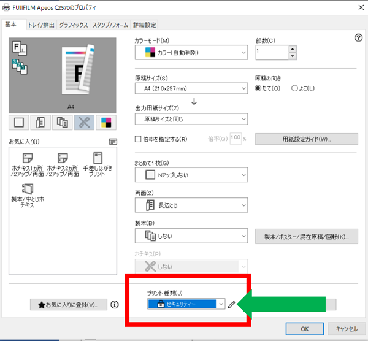Increase copies with the 部数 up arrow
Viewport: 368px width, 341px height.
pyautogui.click(x=292, y=49)
